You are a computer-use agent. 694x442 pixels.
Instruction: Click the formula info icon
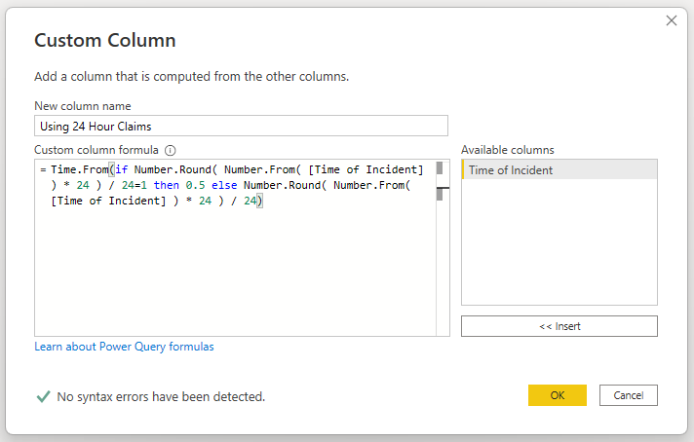[x=171, y=151]
